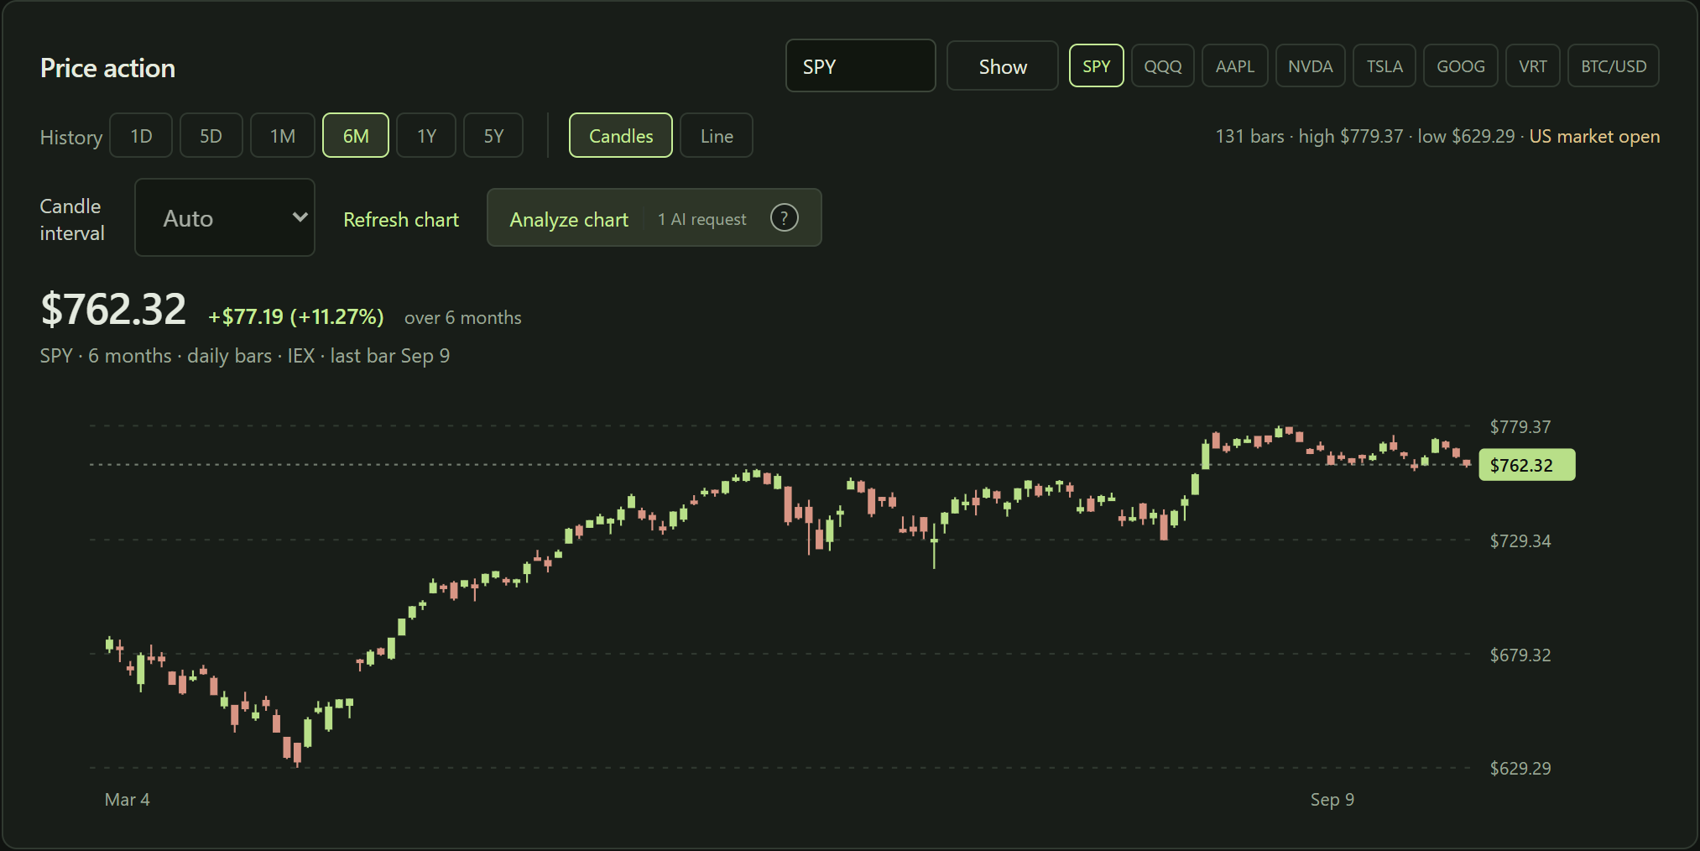Select the 1D history range
Screen dimensions: 1700x851
pyautogui.click(x=141, y=135)
